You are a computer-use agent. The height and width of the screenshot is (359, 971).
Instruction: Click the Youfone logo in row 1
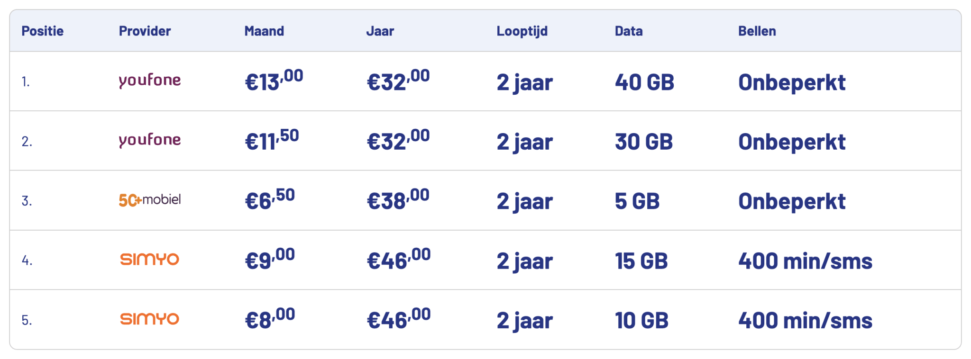pos(149,81)
